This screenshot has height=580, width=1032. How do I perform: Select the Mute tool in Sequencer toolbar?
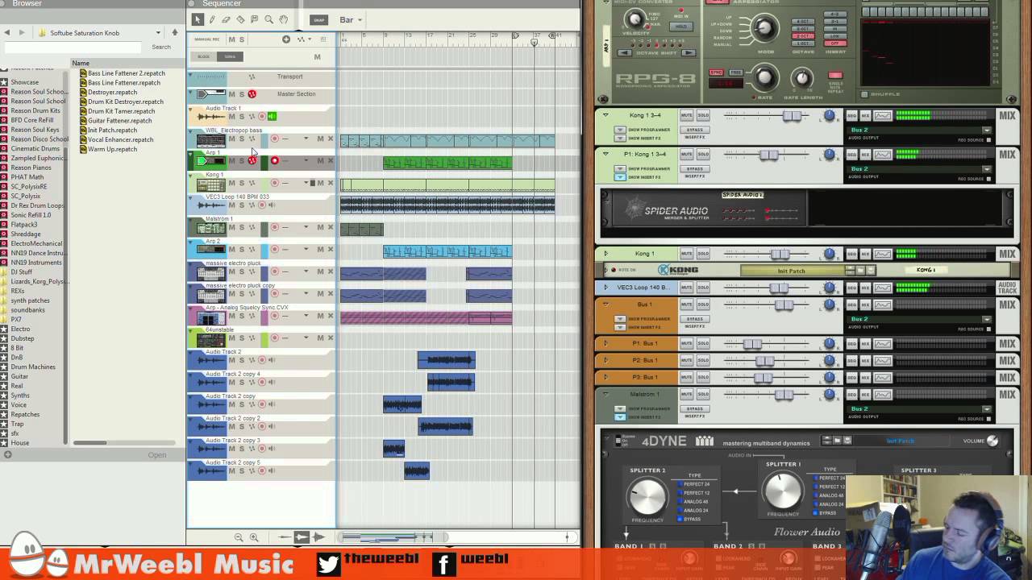(255, 19)
